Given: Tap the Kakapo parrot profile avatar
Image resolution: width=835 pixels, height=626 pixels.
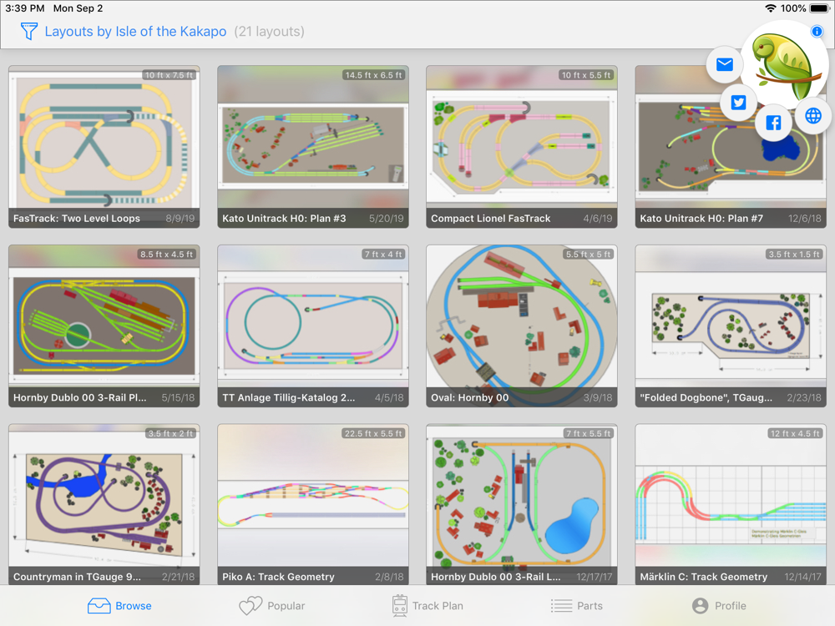Looking at the screenshot, I should [784, 65].
